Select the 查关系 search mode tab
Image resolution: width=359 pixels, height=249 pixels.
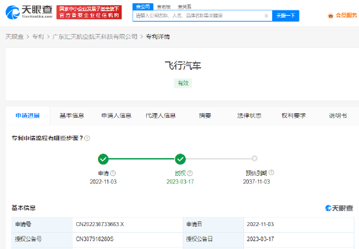coord(185,7)
